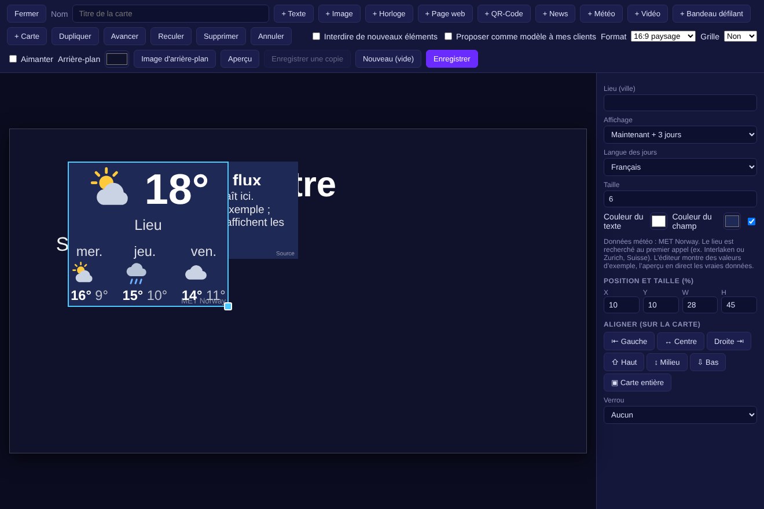Add a Texte element
Screen dimensions: 764x509
click(293, 13)
